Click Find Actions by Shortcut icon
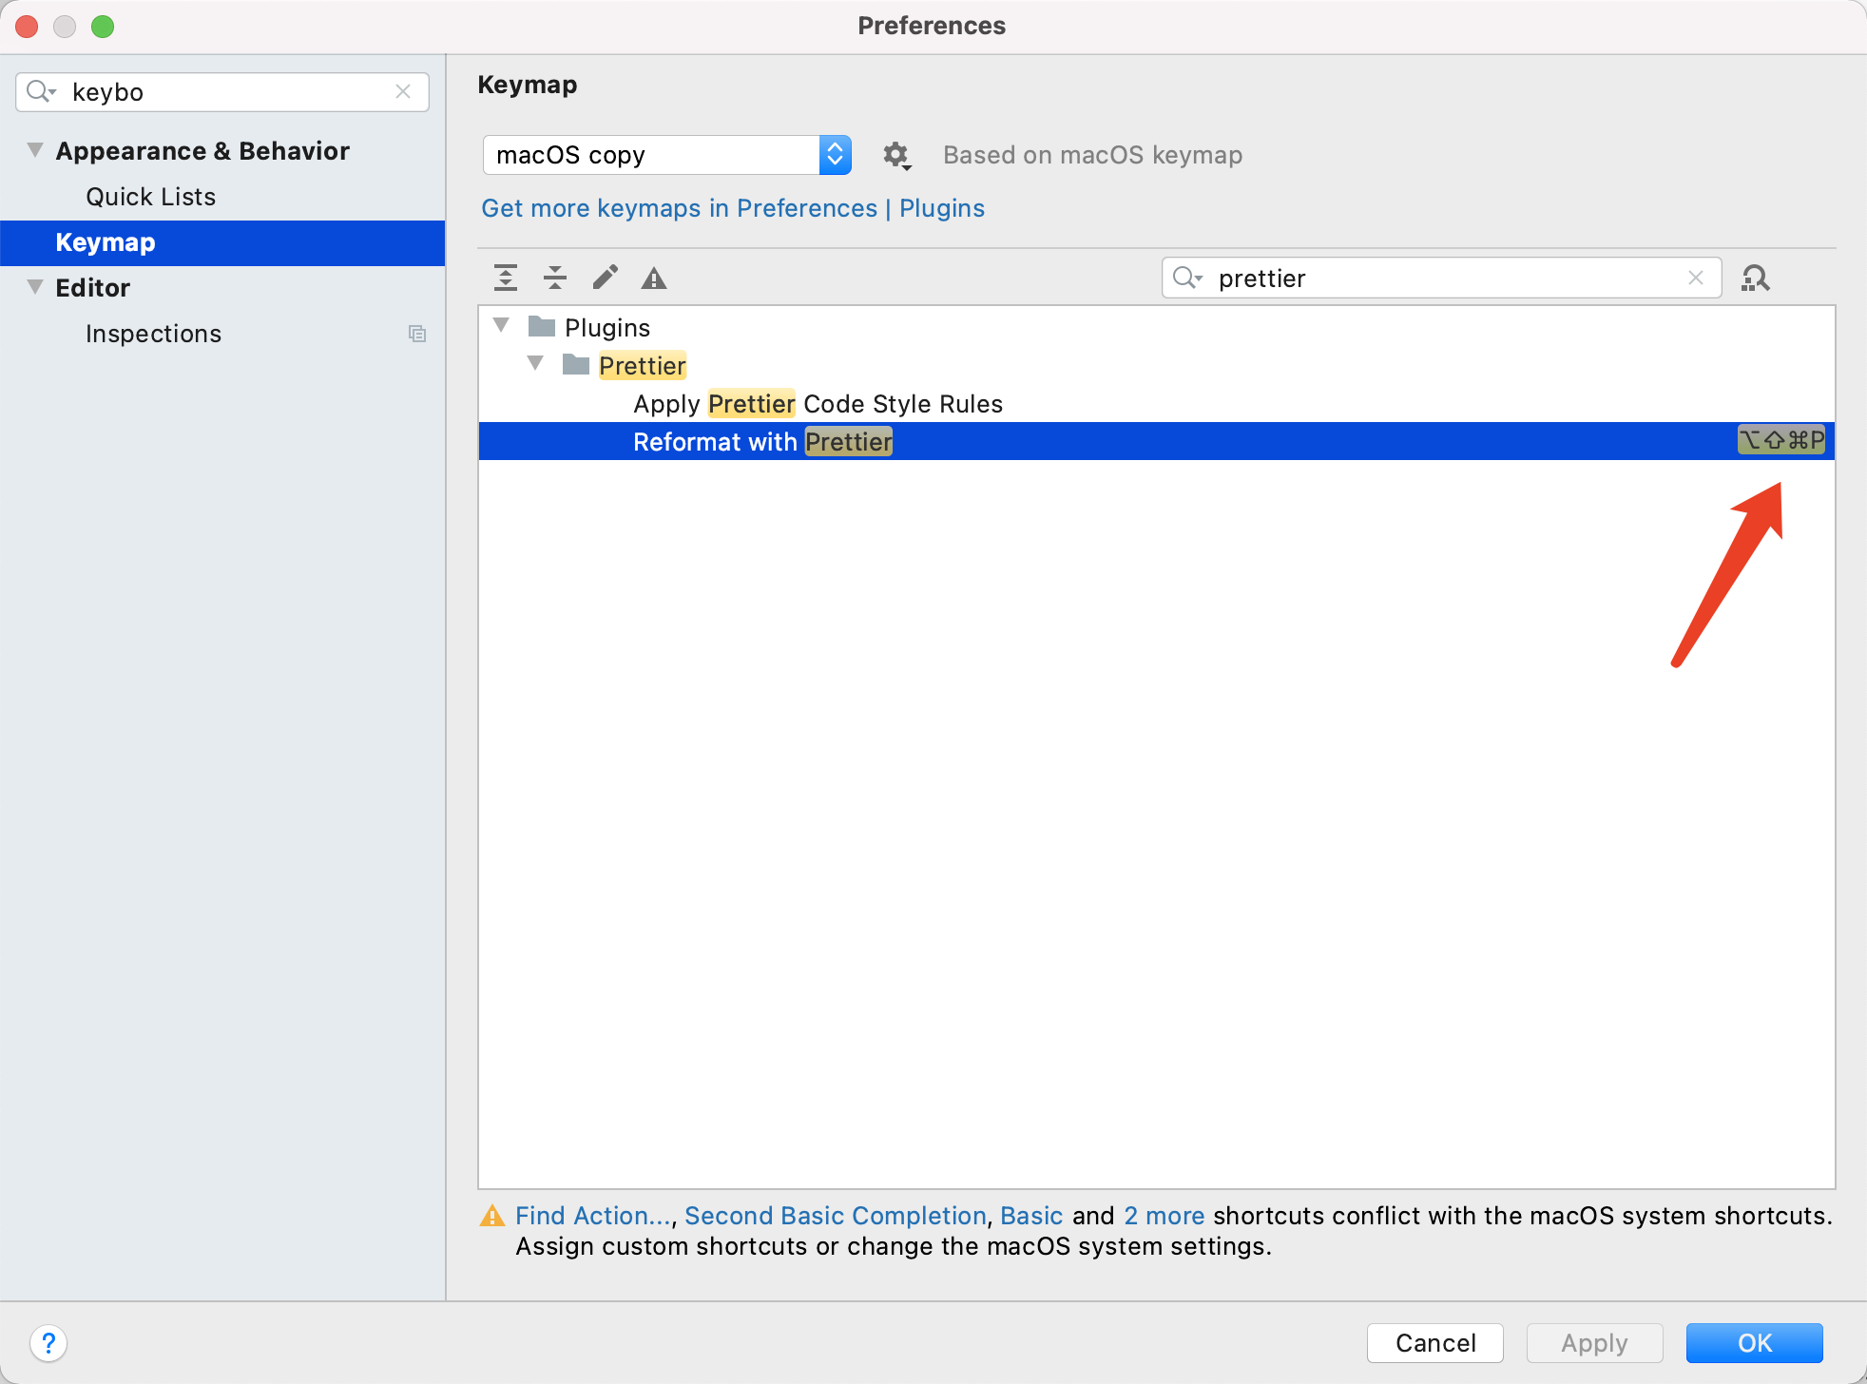Screen dimensions: 1867x1384 click(x=1755, y=278)
